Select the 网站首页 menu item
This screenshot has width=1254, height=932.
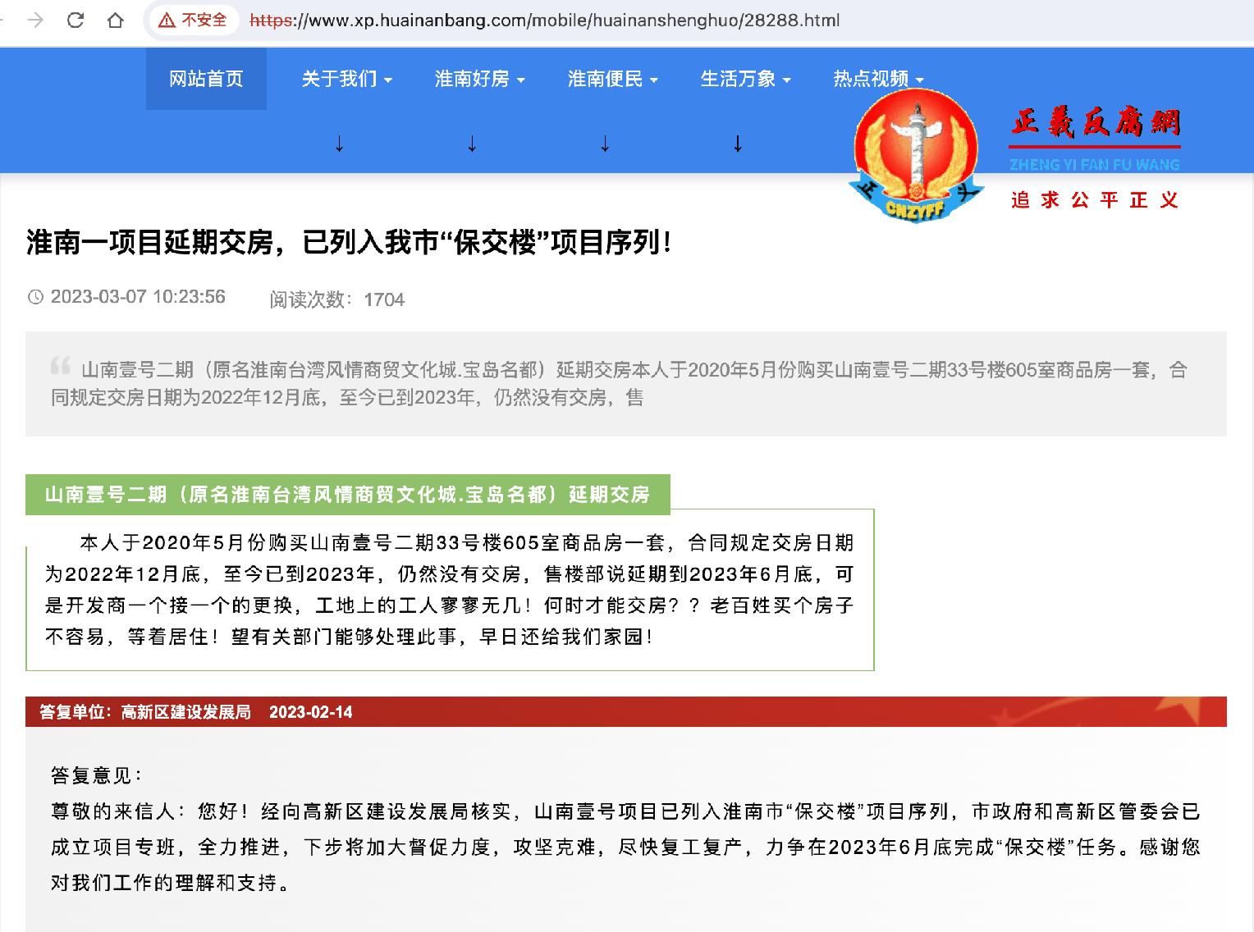205,79
